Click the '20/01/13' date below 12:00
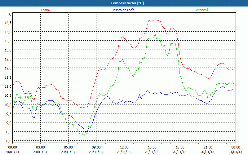This screenshot has height=155, width=248. point(124,152)
